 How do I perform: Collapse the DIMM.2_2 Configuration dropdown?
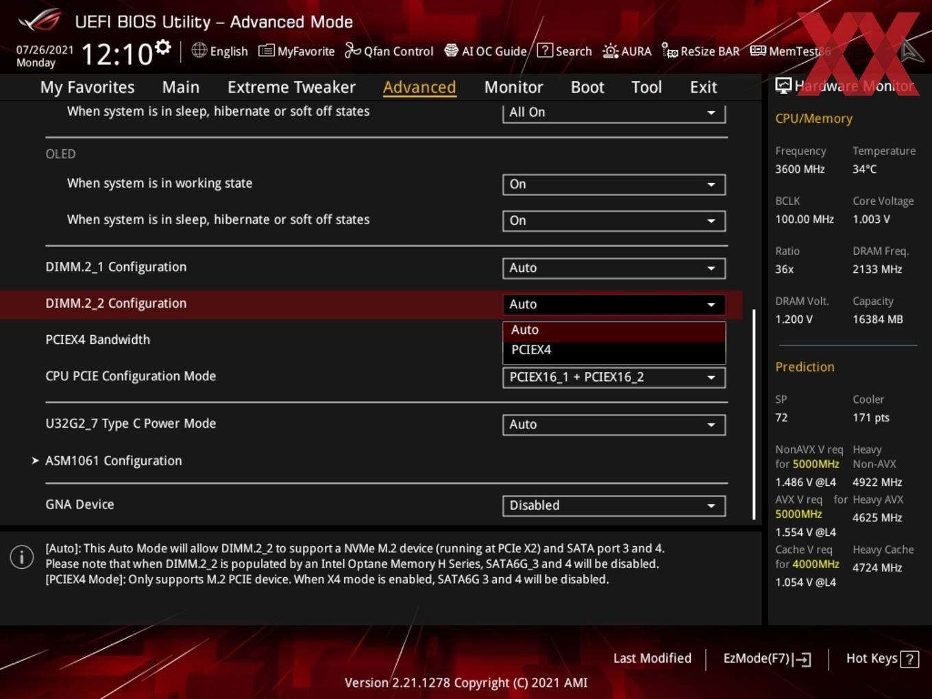tap(614, 304)
